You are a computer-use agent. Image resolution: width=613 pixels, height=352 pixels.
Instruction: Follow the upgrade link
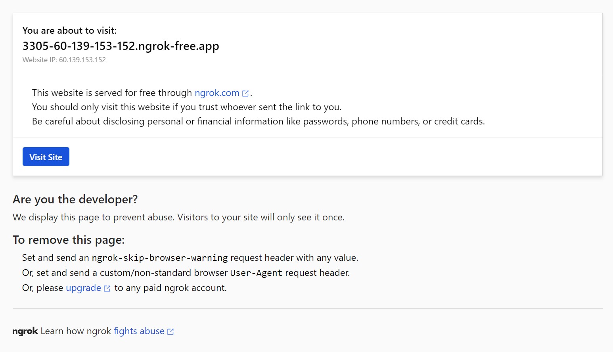coord(83,288)
